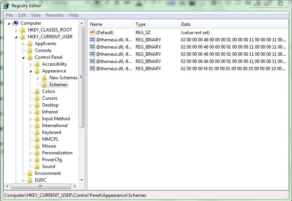Click the data cell starting 02 00 00 00 f4 01
The height and width of the screenshot is (201, 292).
point(233,69)
